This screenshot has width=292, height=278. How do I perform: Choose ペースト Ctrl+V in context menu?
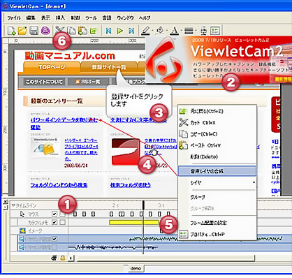click(x=217, y=145)
